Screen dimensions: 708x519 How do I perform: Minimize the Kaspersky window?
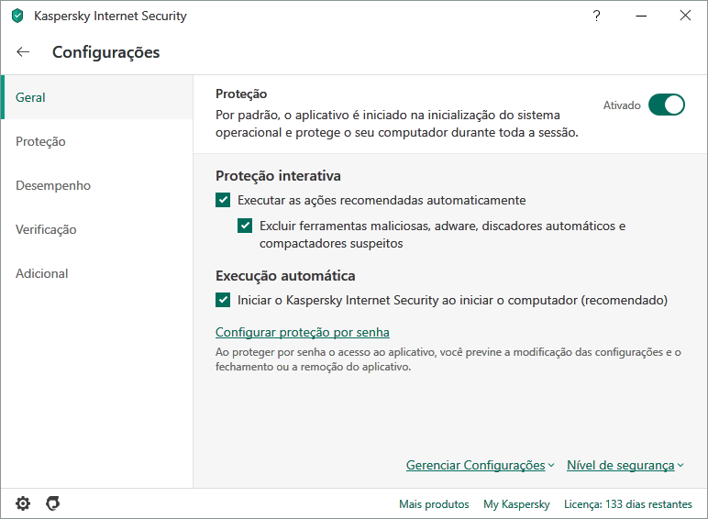(x=641, y=16)
